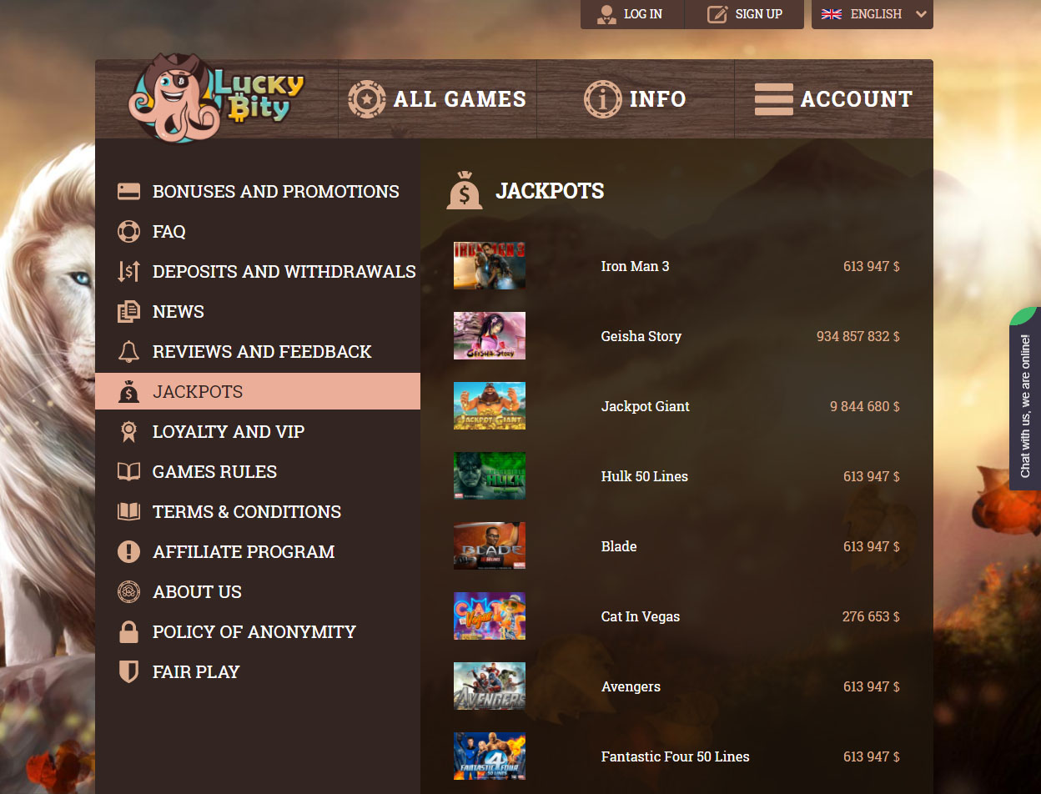Click the Sign Up button

(745, 14)
